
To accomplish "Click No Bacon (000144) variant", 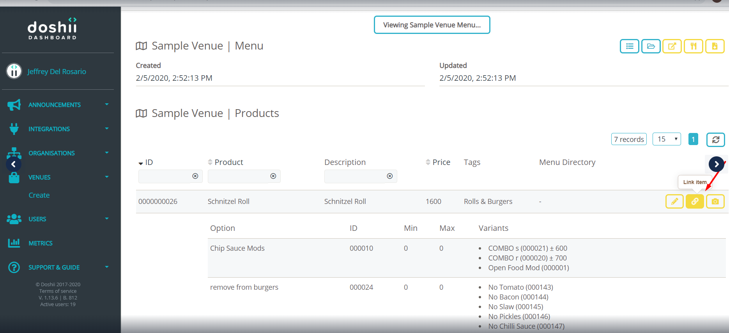I will [x=518, y=297].
